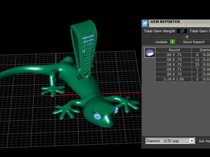Screen dimensions: 210x157
Task: Click the quantity 6 cell
Action: (197, 55)
